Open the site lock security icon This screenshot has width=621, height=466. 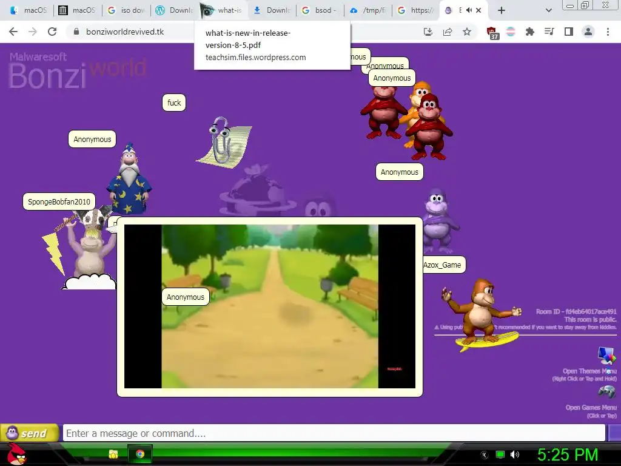(76, 32)
